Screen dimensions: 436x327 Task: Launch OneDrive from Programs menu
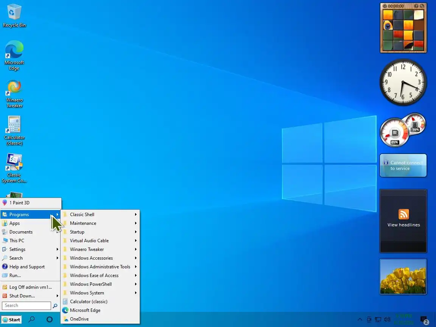pyautogui.click(x=100, y=319)
